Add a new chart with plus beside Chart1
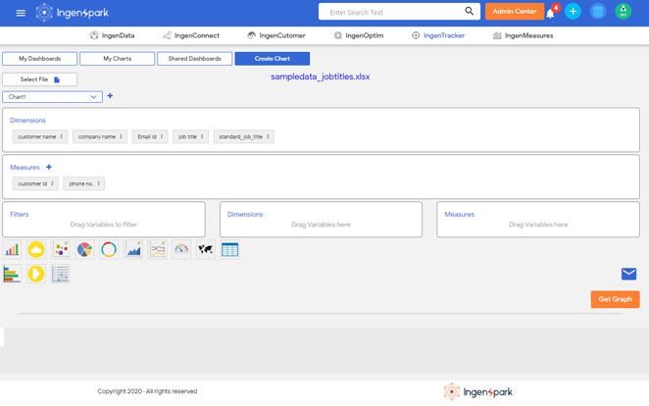 110,96
